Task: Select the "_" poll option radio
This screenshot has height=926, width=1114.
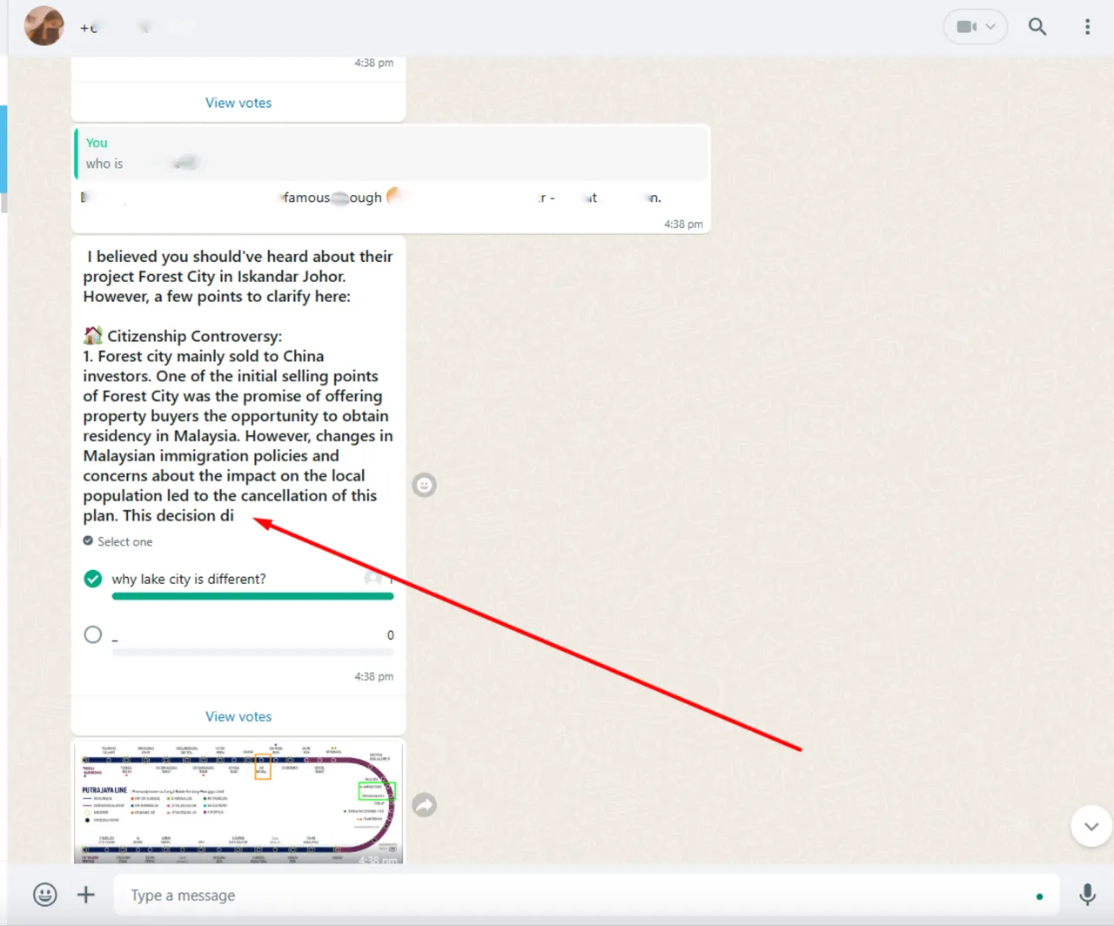Action: [93, 634]
